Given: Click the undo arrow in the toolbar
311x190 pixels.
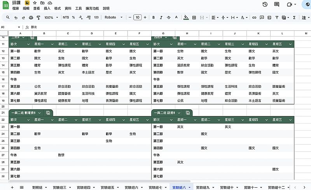Looking at the screenshot, I should (x=16, y=17).
